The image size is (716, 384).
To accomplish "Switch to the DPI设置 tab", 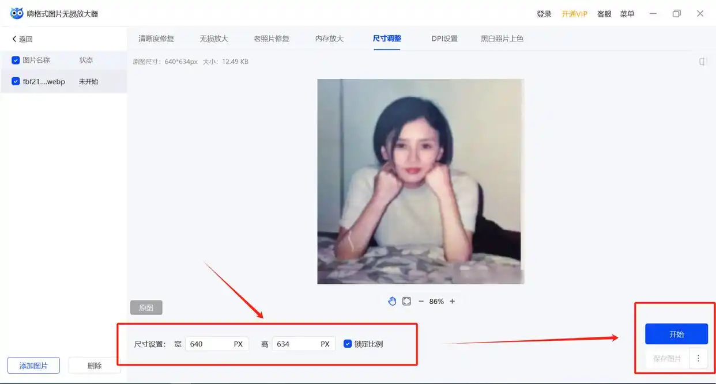I will (x=444, y=39).
